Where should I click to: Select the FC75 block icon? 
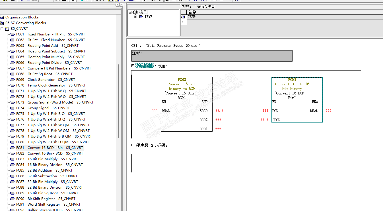coord(12,114)
